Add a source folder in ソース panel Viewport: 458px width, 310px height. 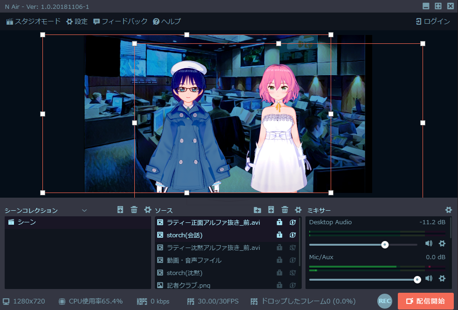click(x=257, y=210)
